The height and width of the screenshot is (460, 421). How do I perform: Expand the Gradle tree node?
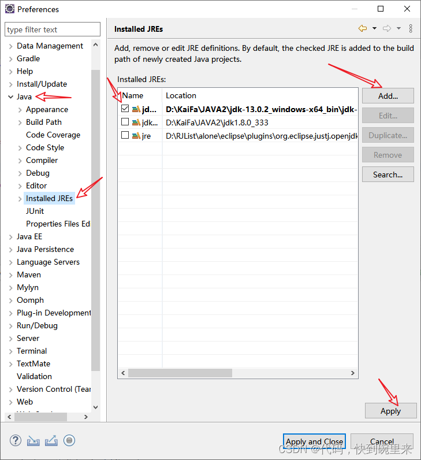[10, 59]
